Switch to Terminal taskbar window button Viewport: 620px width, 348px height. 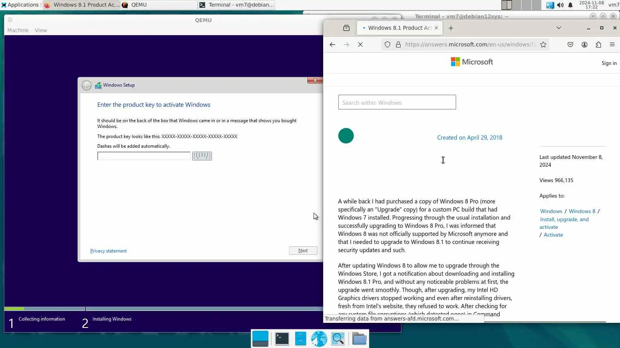point(236,5)
